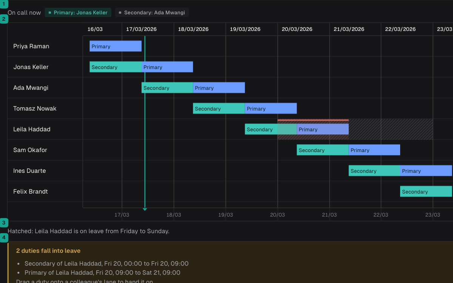The height and width of the screenshot is (283, 453).
Task: Select Leila Haddad's Primary duty bar
Action: point(323,129)
